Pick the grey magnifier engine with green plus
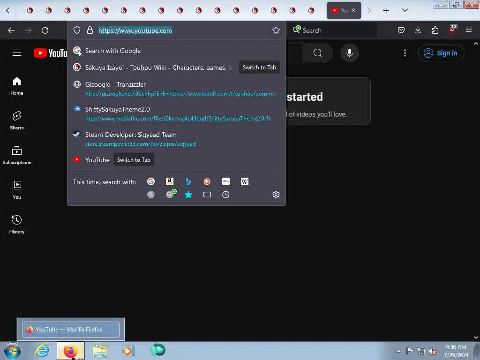 tap(170, 194)
